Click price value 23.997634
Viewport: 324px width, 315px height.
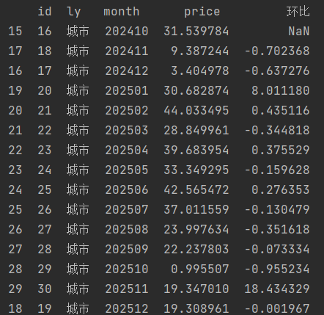[196, 230]
